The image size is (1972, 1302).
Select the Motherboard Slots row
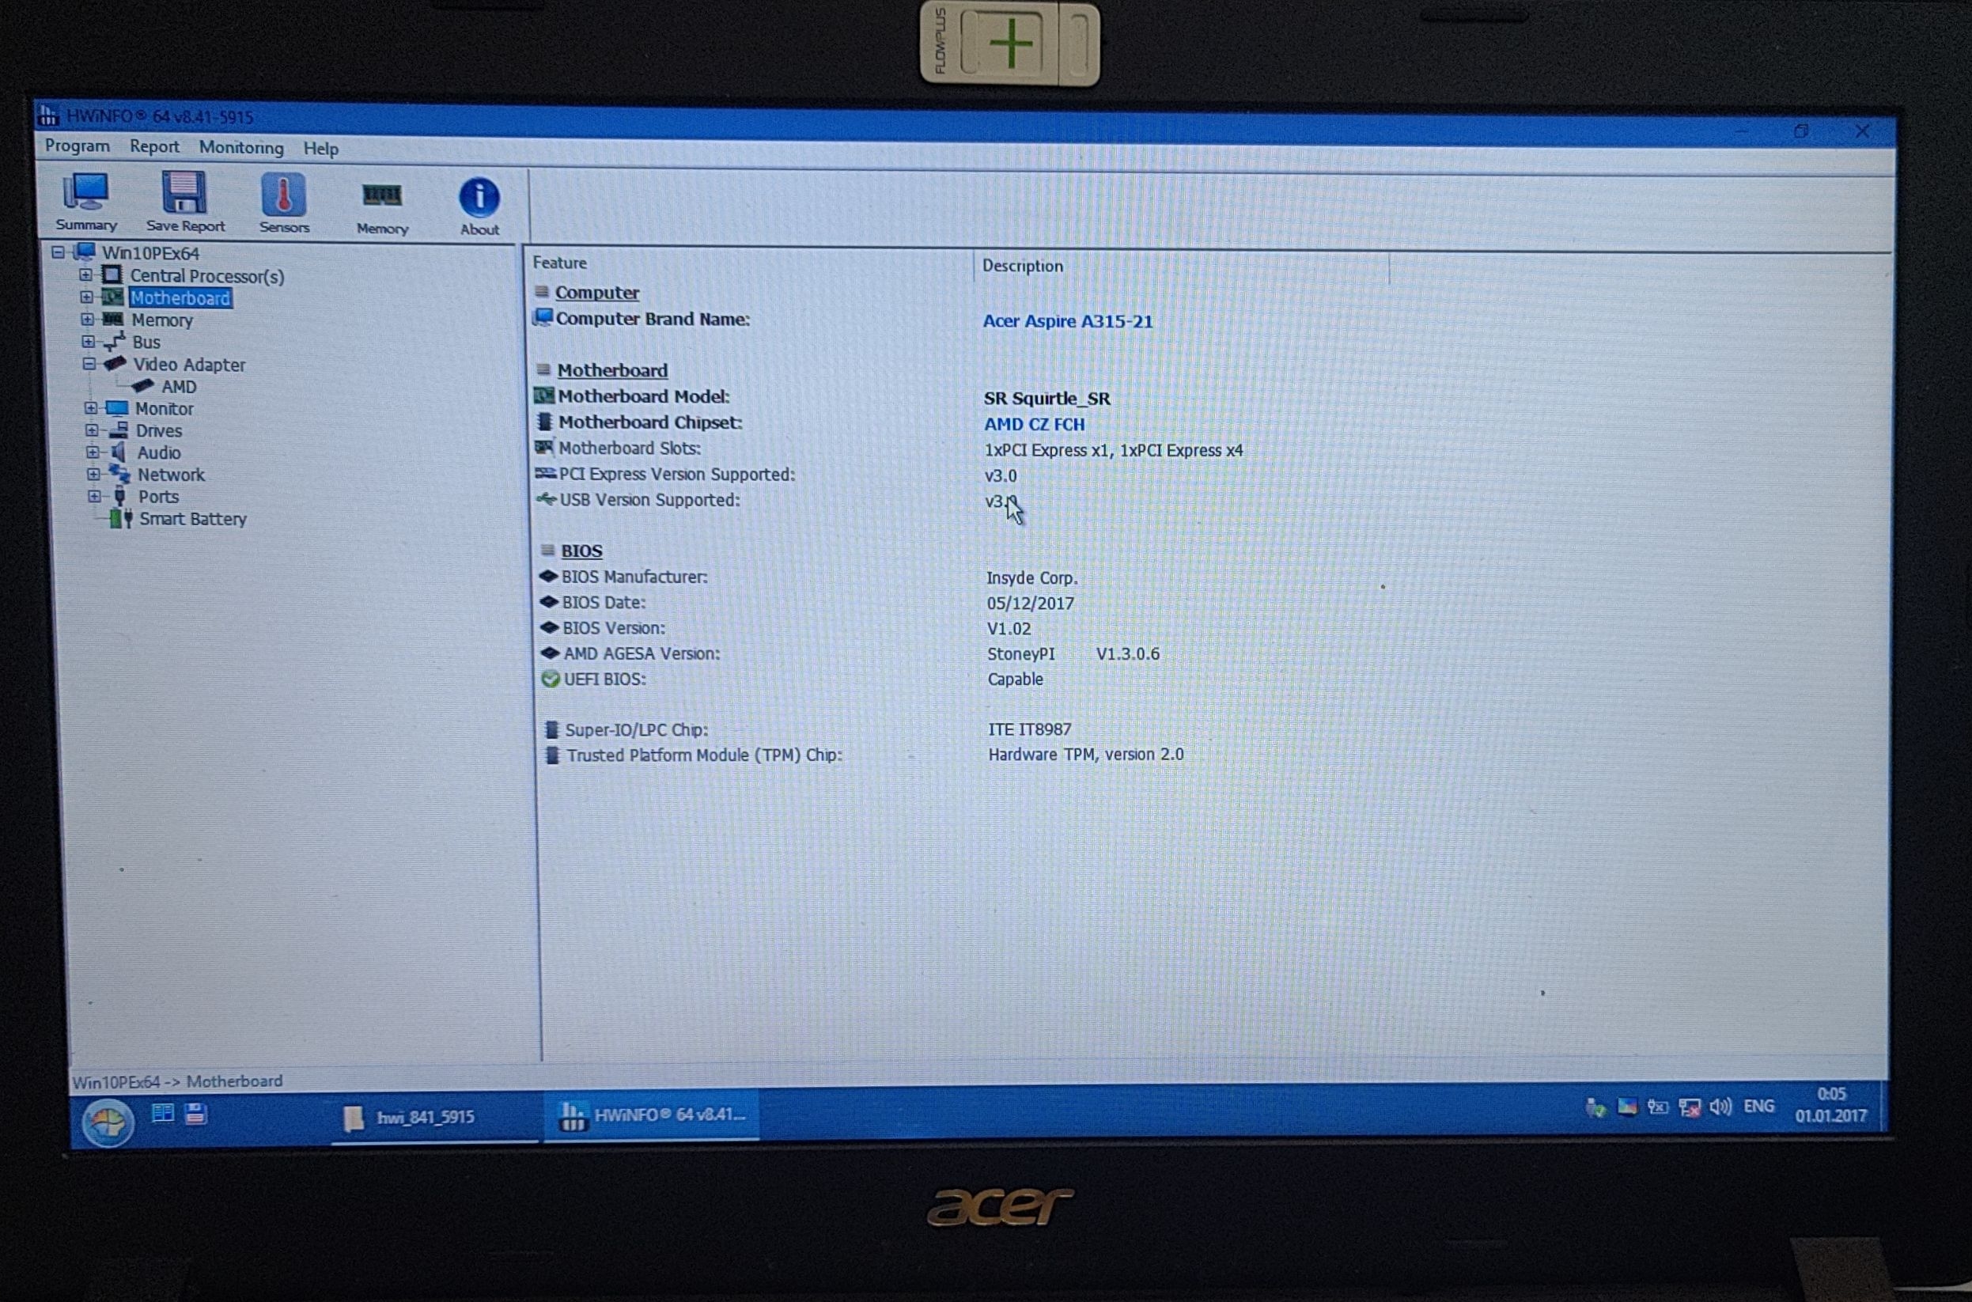click(888, 449)
